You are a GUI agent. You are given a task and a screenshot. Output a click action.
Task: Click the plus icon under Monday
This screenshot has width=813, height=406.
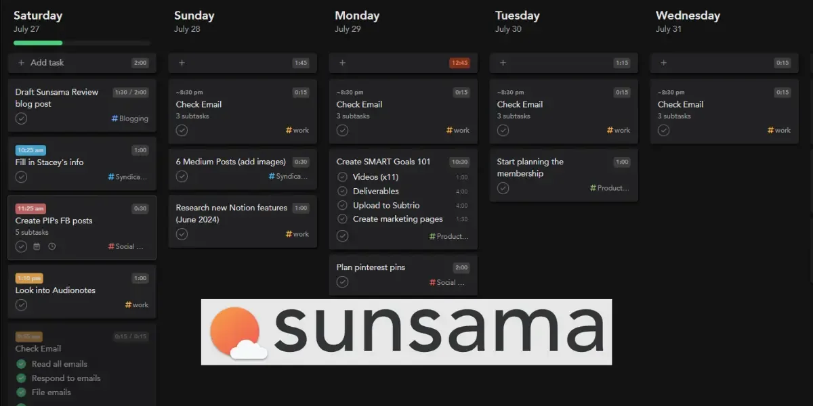tap(342, 63)
